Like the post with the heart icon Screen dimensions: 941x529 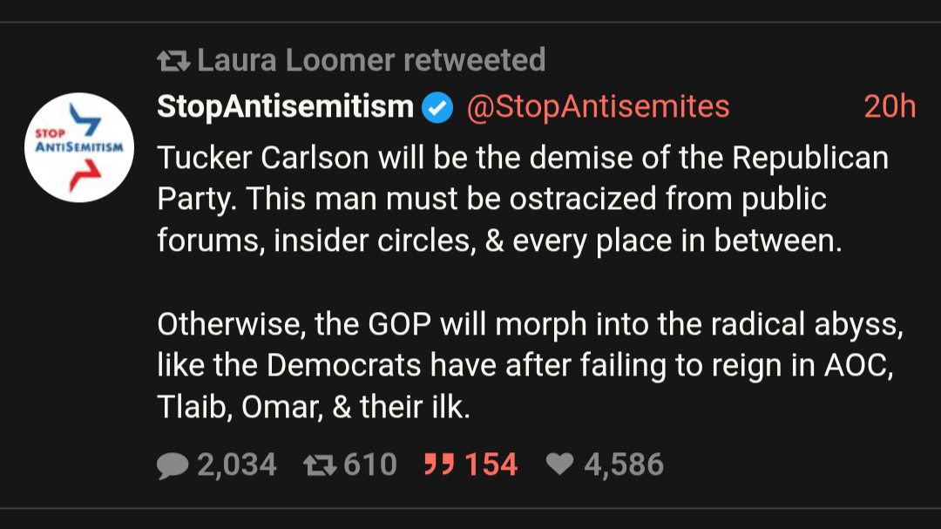click(x=559, y=465)
